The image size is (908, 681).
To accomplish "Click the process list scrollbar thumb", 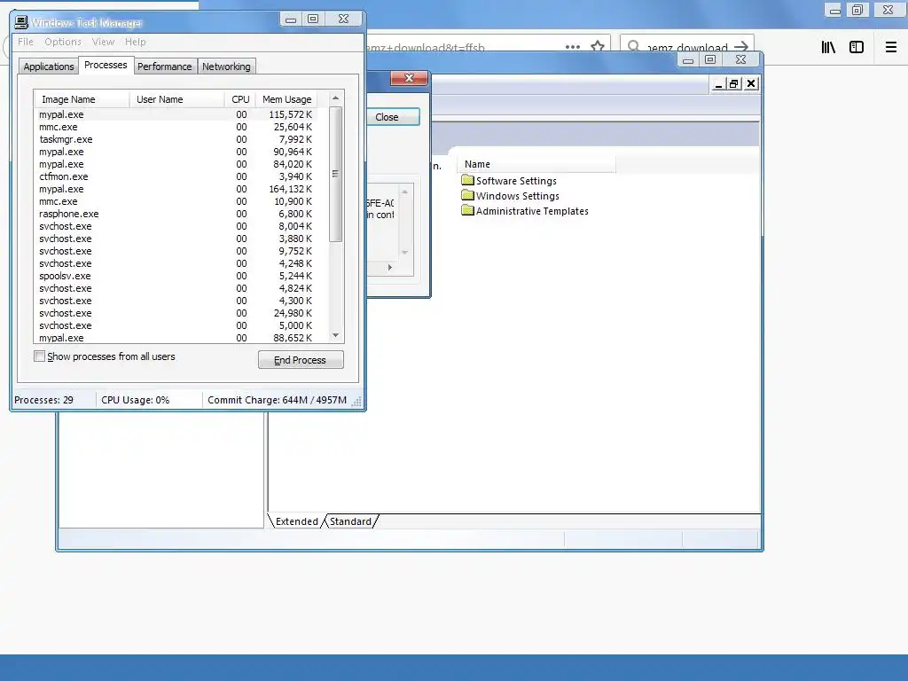I will click(x=335, y=174).
